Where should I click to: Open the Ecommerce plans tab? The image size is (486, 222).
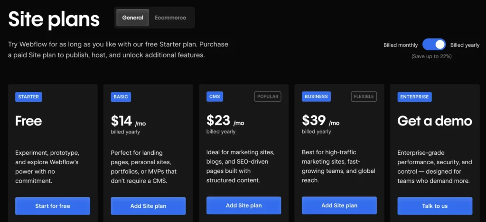coord(170,18)
